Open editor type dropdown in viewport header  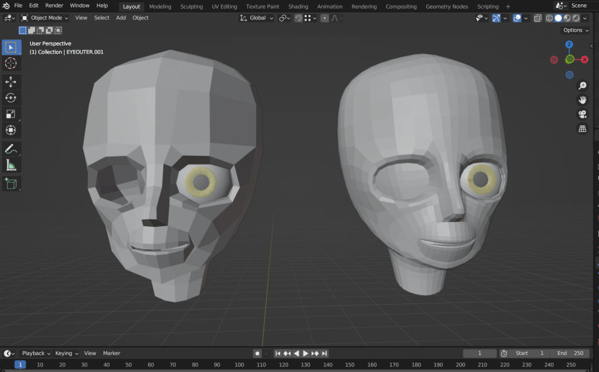click(9, 18)
